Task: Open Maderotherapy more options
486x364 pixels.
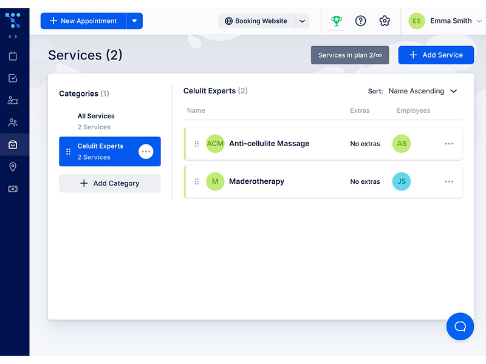Action: (x=449, y=181)
